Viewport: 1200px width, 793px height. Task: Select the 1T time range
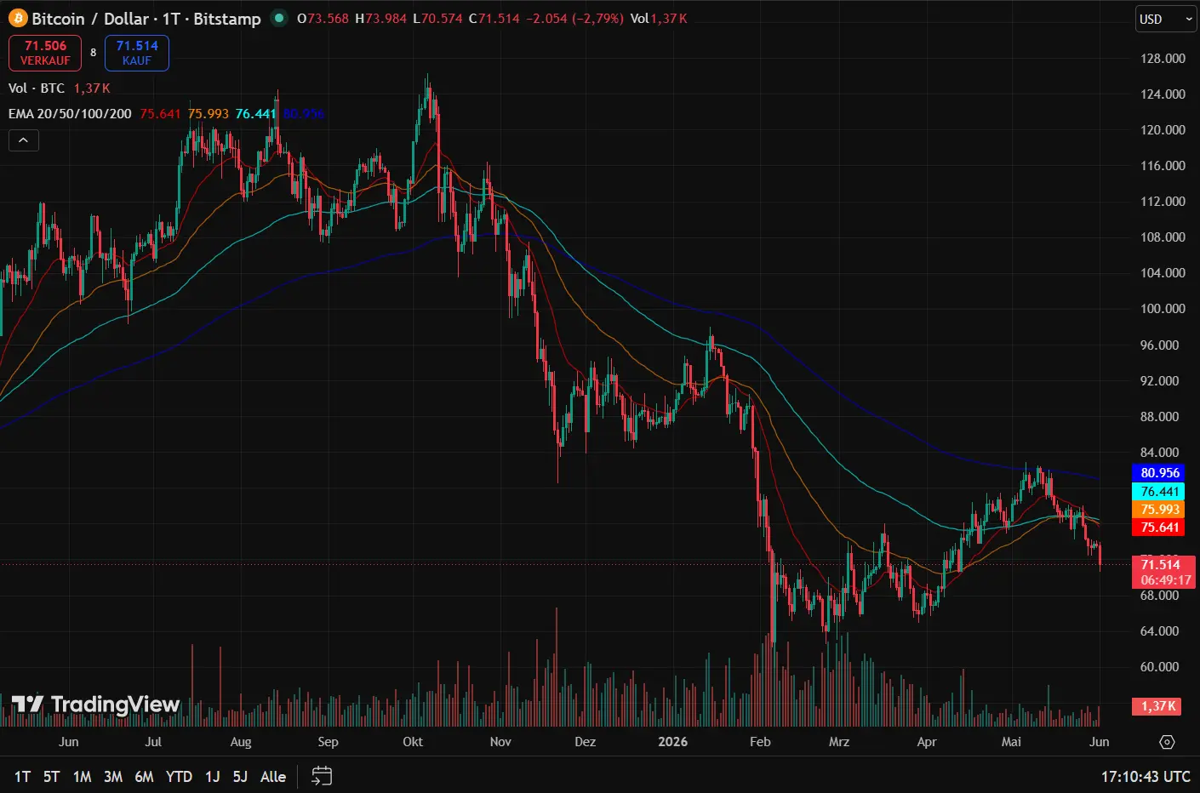click(x=22, y=776)
